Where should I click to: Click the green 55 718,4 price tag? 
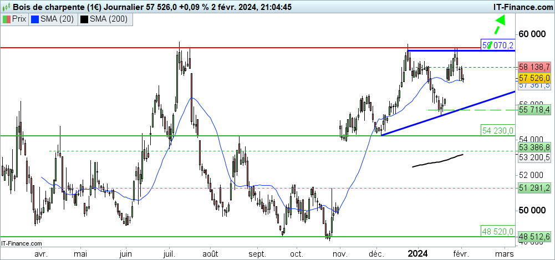coord(534,110)
